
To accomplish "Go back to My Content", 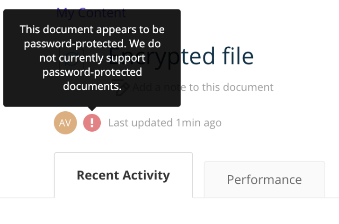I will pyautogui.click(x=91, y=12).
